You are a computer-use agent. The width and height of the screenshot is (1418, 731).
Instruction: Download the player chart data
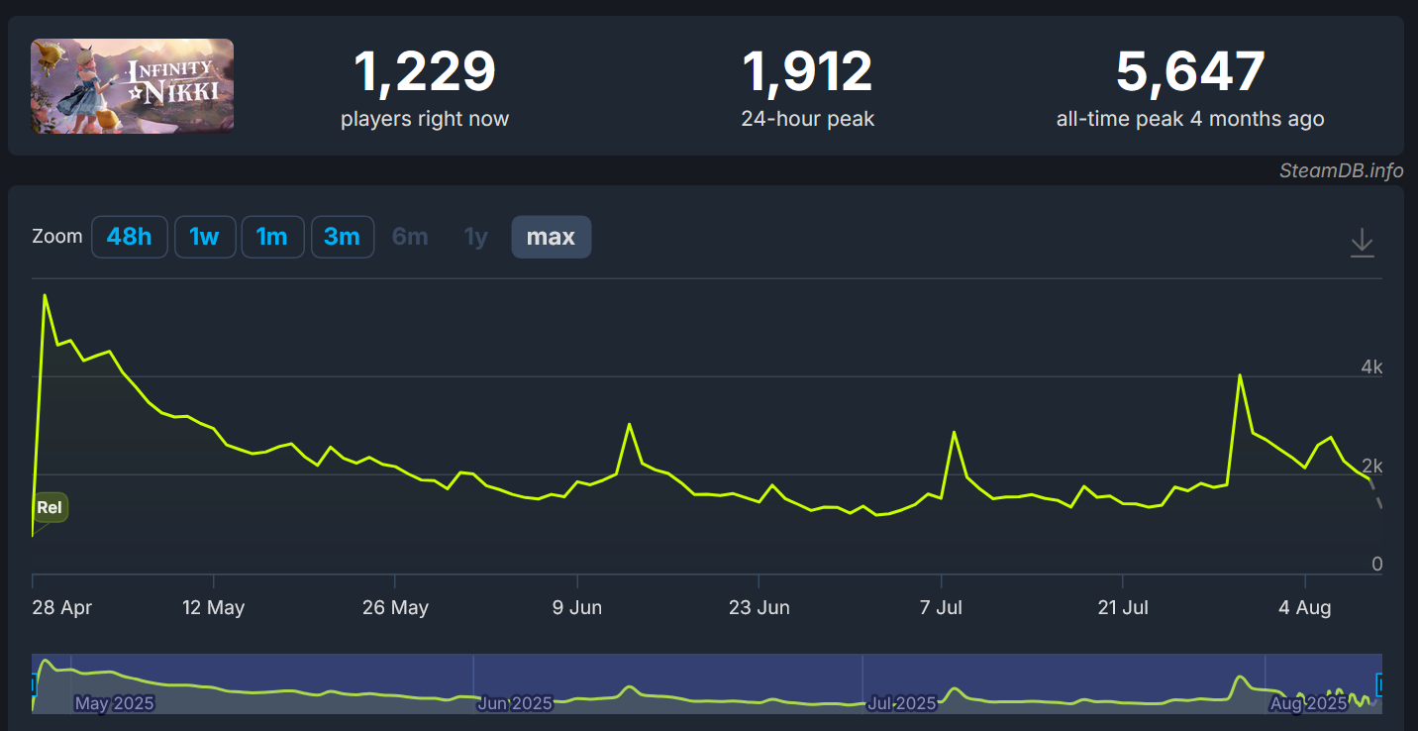(x=1363, y=243)
